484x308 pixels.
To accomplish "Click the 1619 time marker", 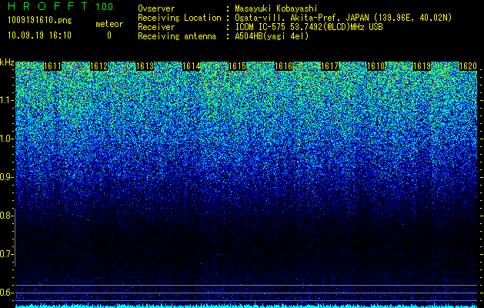I will point(422,66).
